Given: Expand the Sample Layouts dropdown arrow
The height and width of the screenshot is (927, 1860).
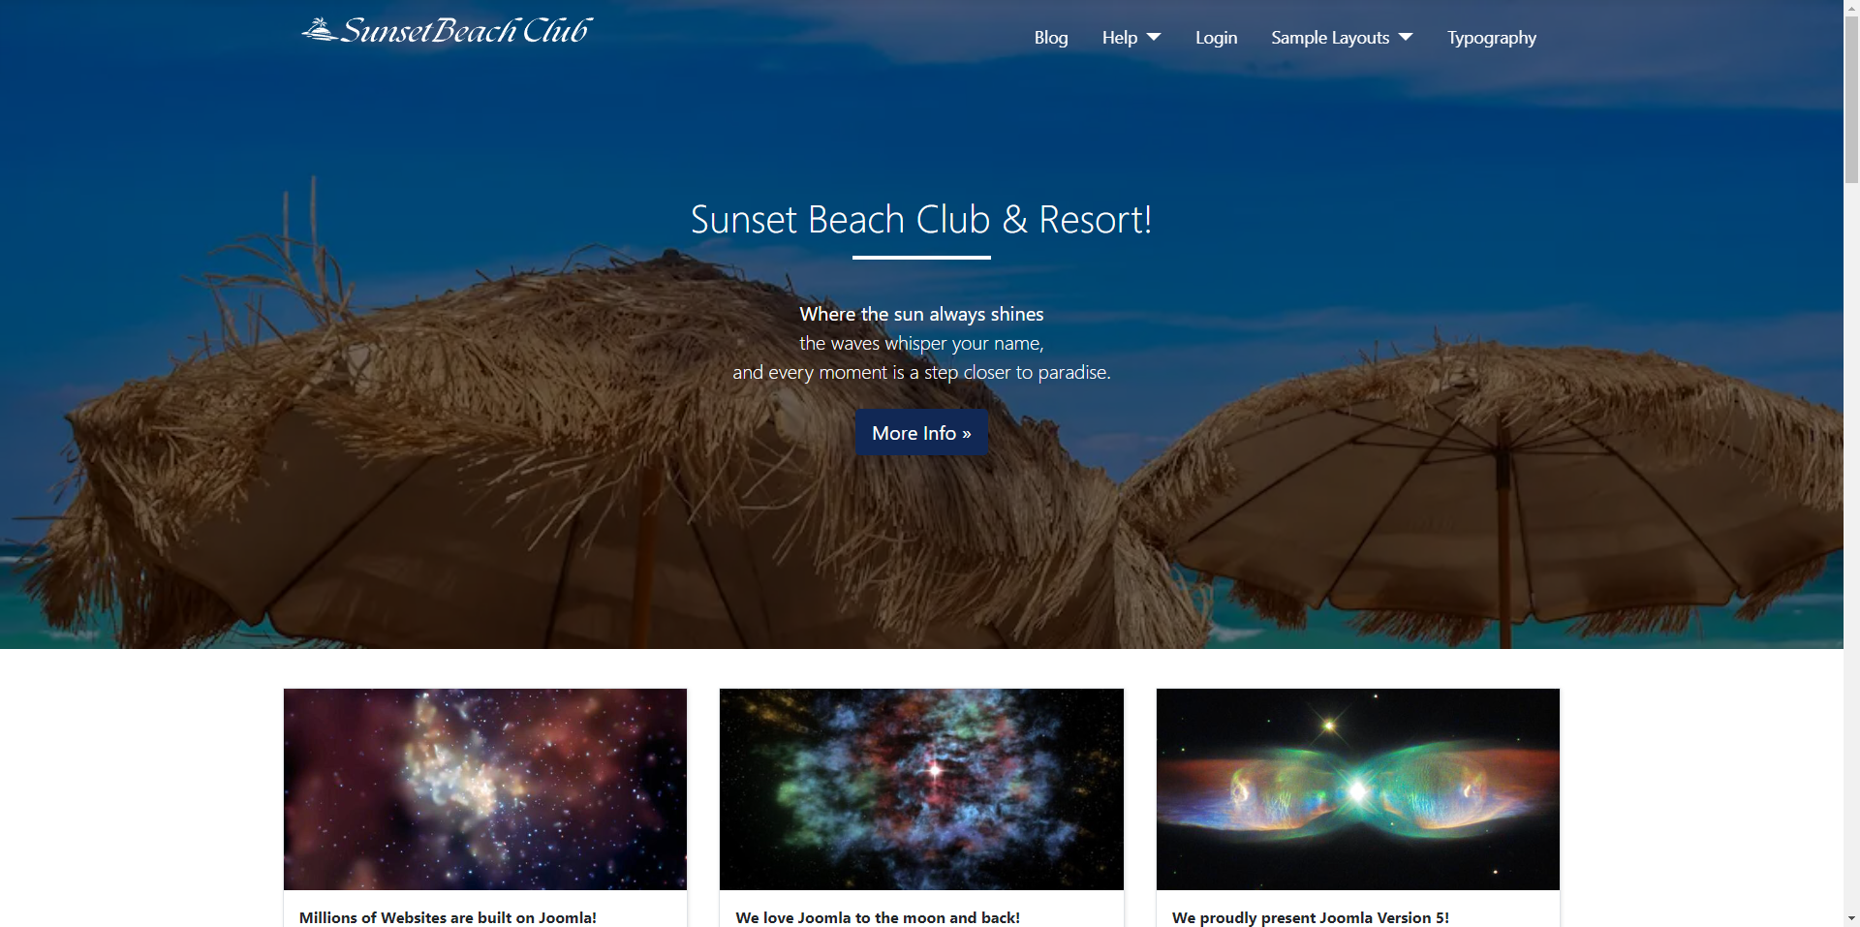Looking at the screenshot, I should point(1406,37).
